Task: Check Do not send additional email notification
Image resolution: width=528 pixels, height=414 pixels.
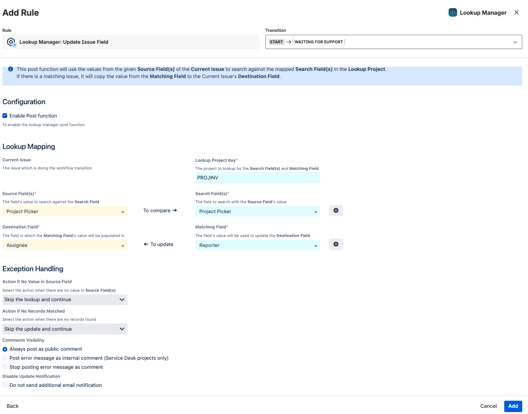Action: tap(5, 385)
